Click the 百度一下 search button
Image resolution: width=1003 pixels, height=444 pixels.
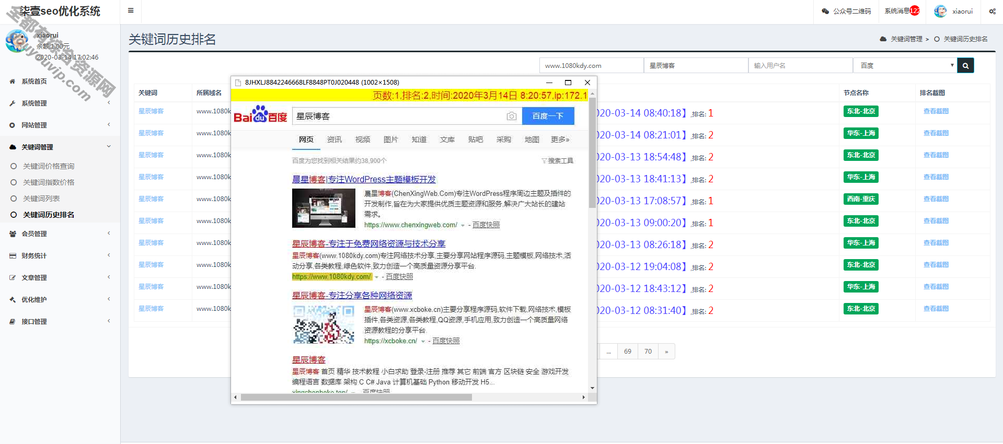pyautogui.click(x=548, y=116)
